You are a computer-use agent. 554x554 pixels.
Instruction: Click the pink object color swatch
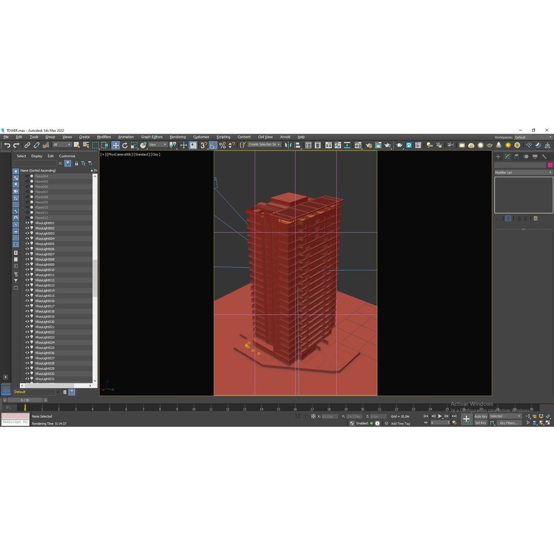click(550, 165)
